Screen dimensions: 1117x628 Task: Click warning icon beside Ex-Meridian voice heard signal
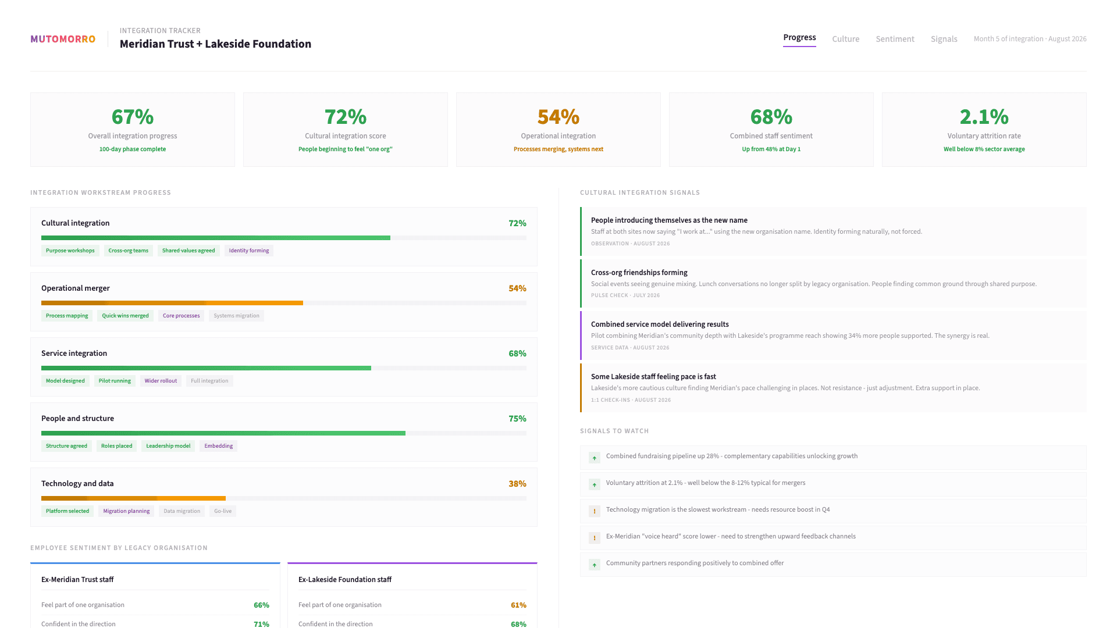pos(594,538)
